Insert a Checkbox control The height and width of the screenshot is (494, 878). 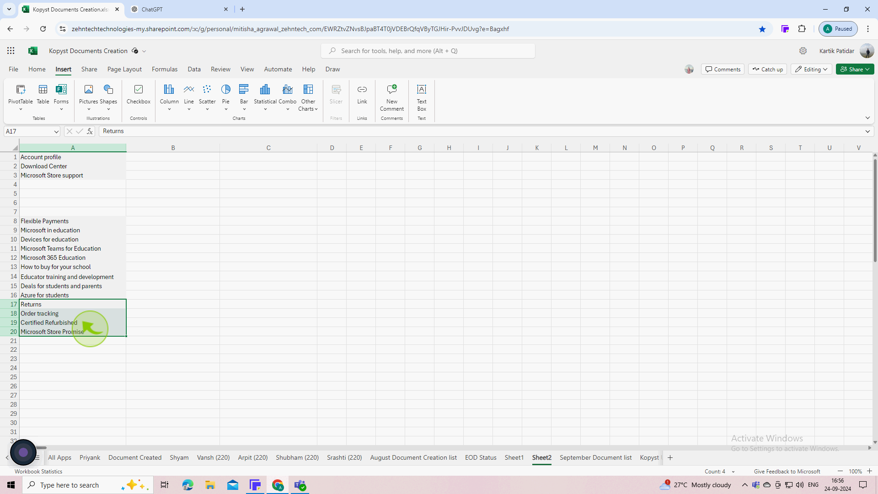pyautogui.click(x=139, y=94)
